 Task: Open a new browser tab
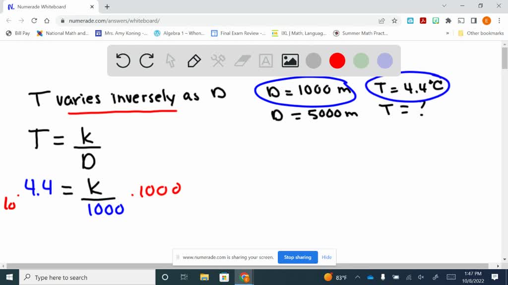click(106, 7)
